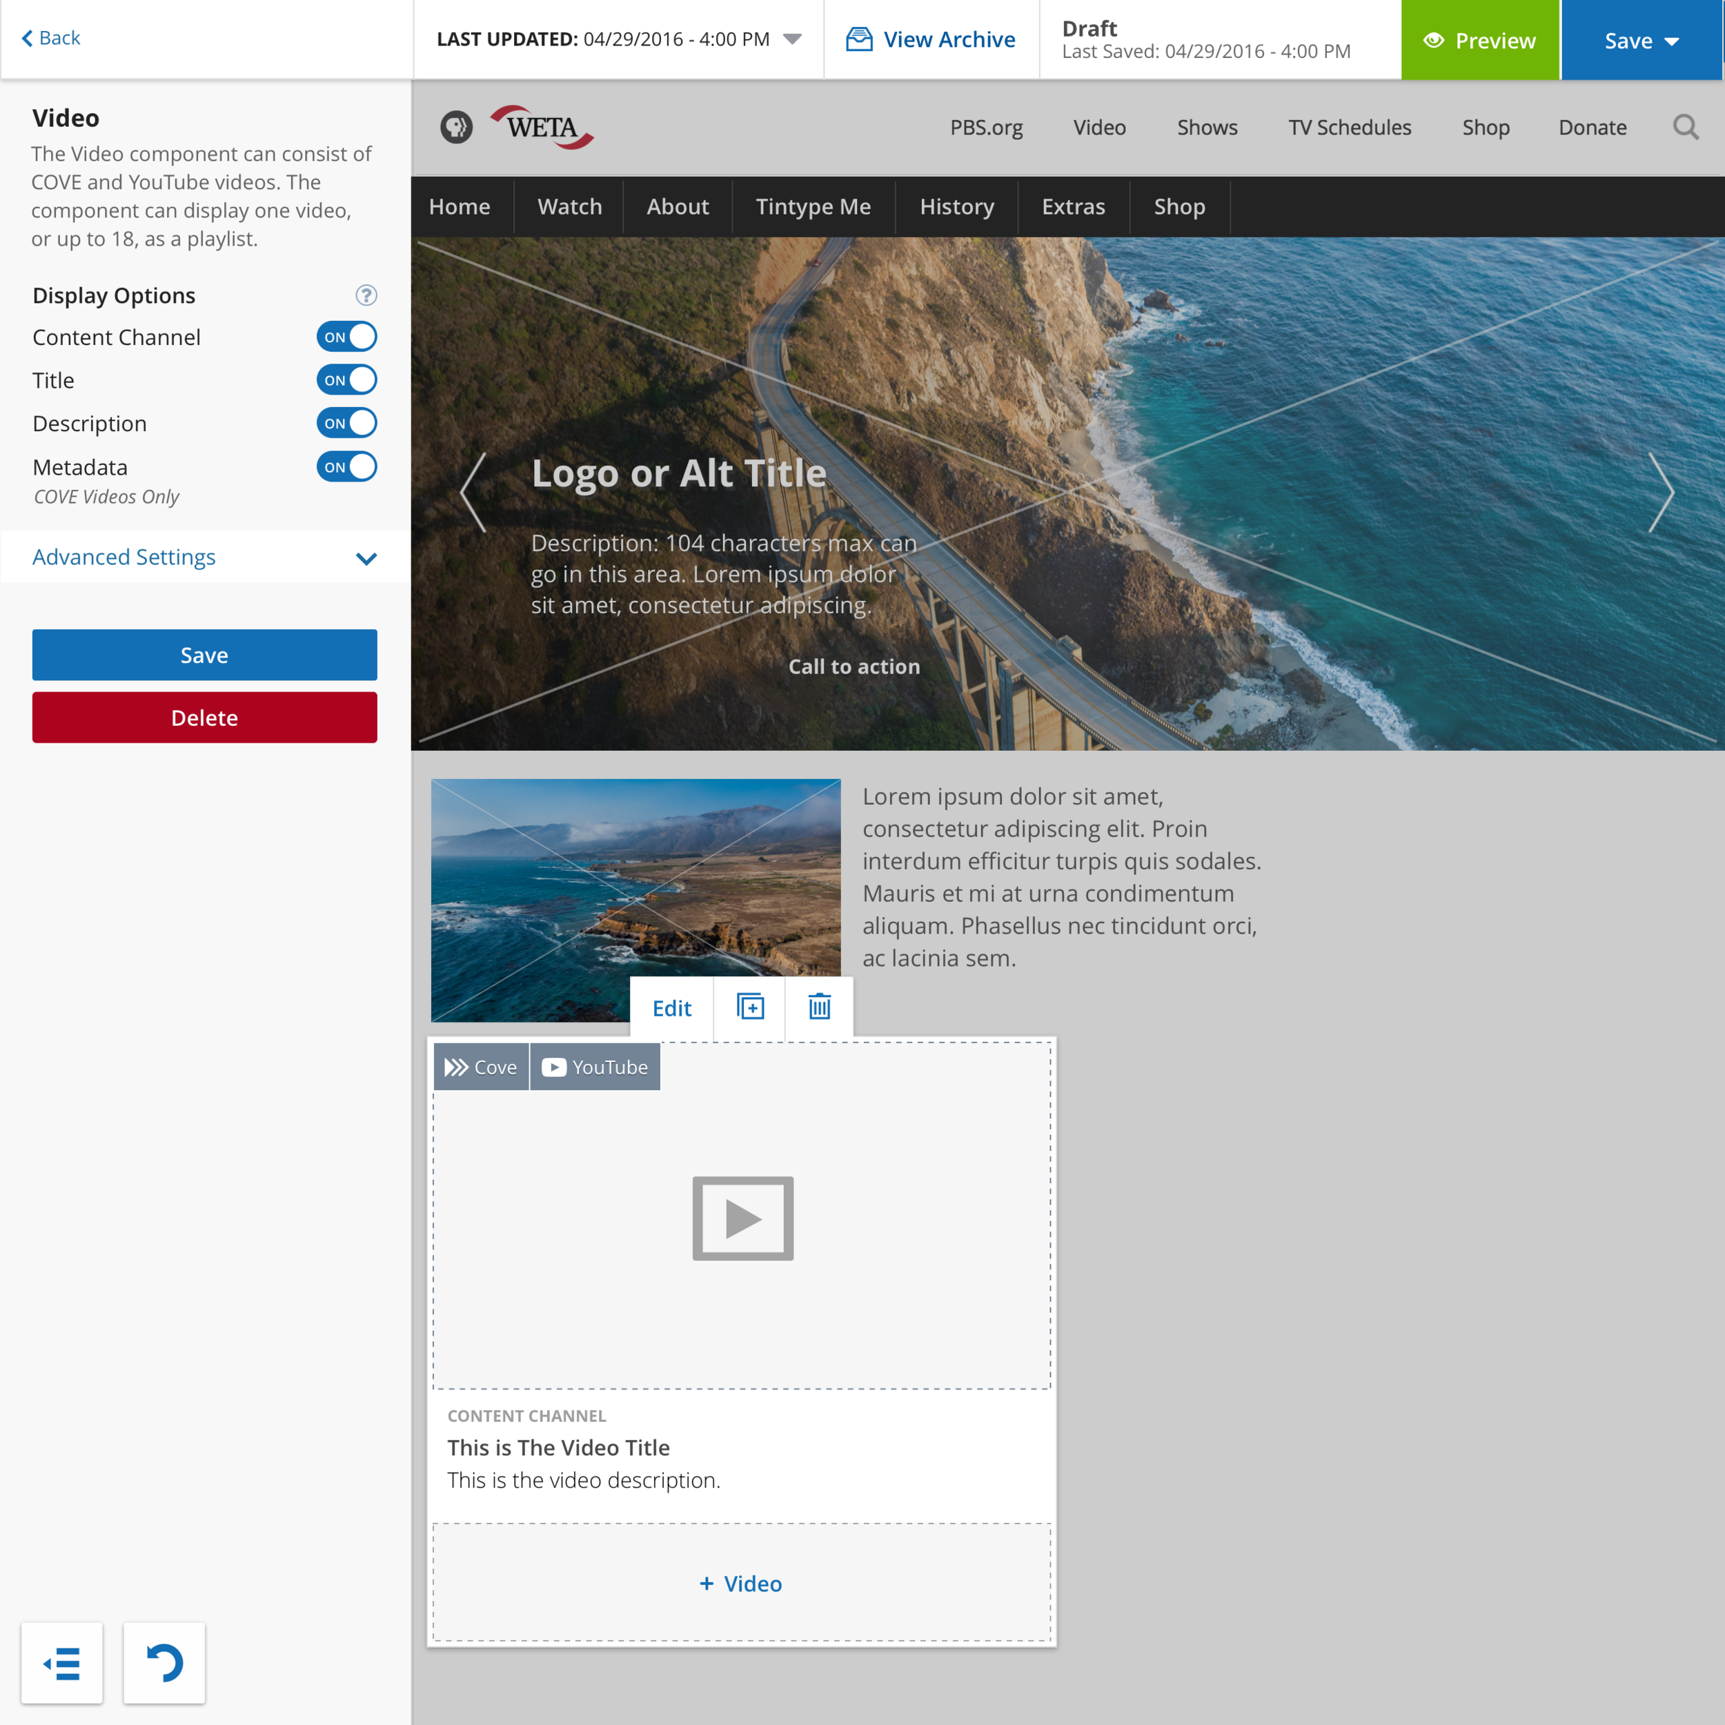Collapse the sidebar panel icon
Image resolution: width=1725 pixels, height=1725 pixels.
coord(63,1662)
